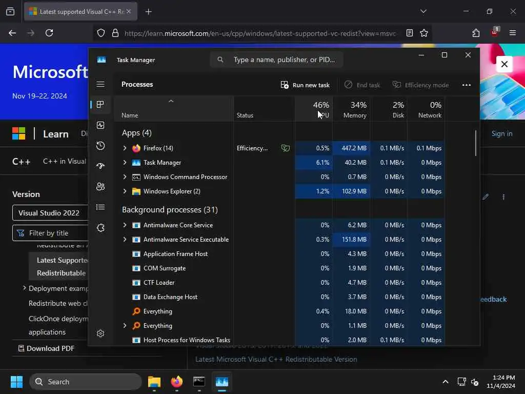Select the Processes page icon in sidebar

100,105
